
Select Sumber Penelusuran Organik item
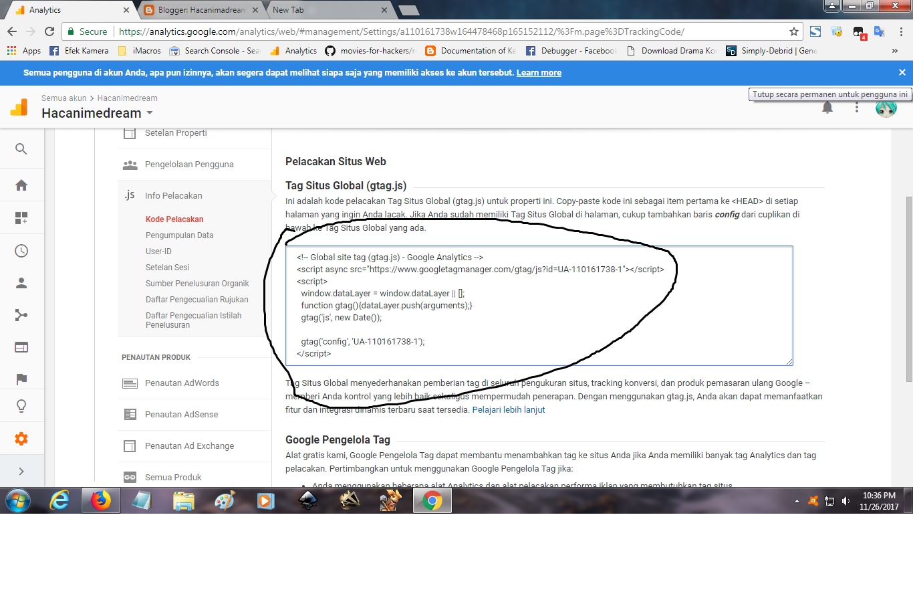pos(197,284)
